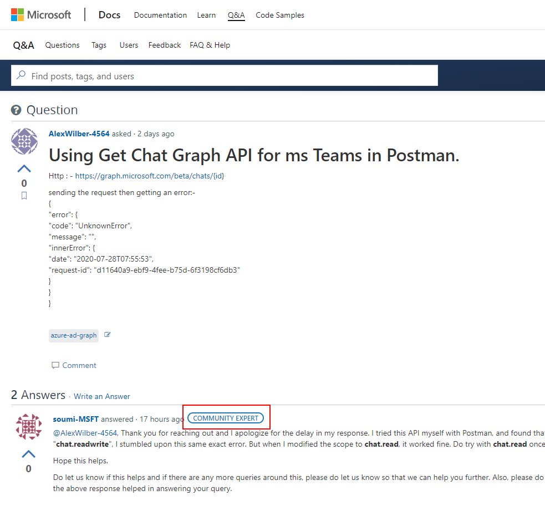Click the Q&A section title
Image resolution: width=545 pixels, height=506 pixels.
click(x=24, y=45)
